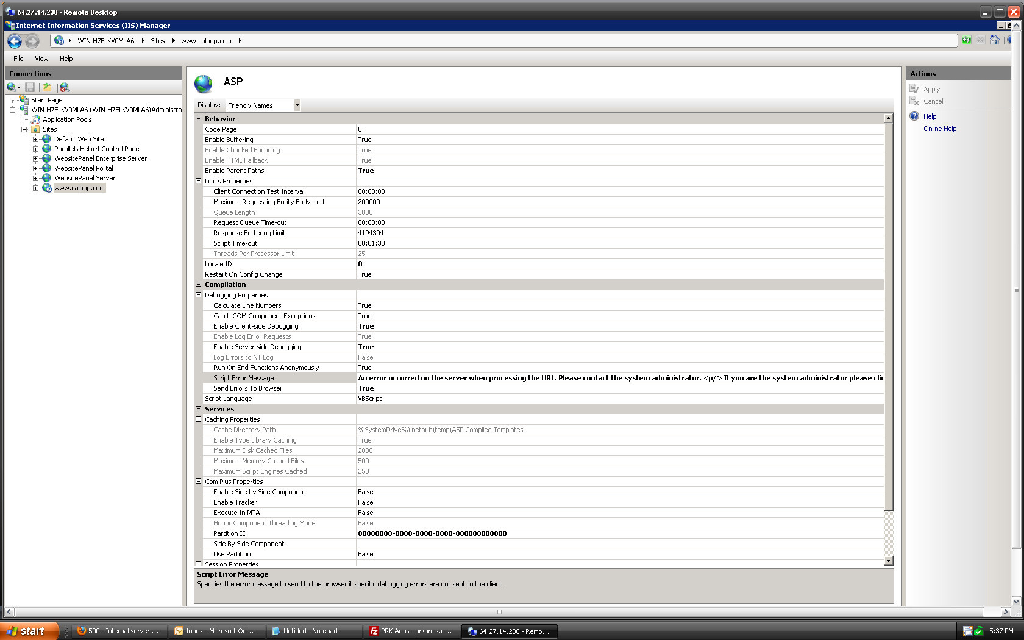Click Sites in the breadcrumb path
This screenshot has height=640, width=1024.
tap(157, 41)
